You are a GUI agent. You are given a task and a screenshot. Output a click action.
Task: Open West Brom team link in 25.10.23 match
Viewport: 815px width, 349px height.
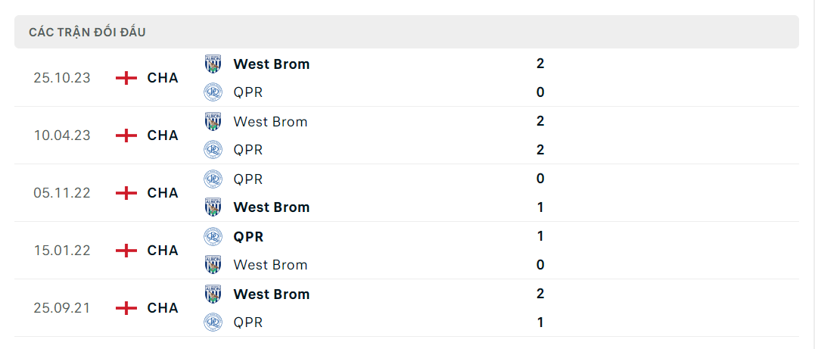click(x=272, y=64)
